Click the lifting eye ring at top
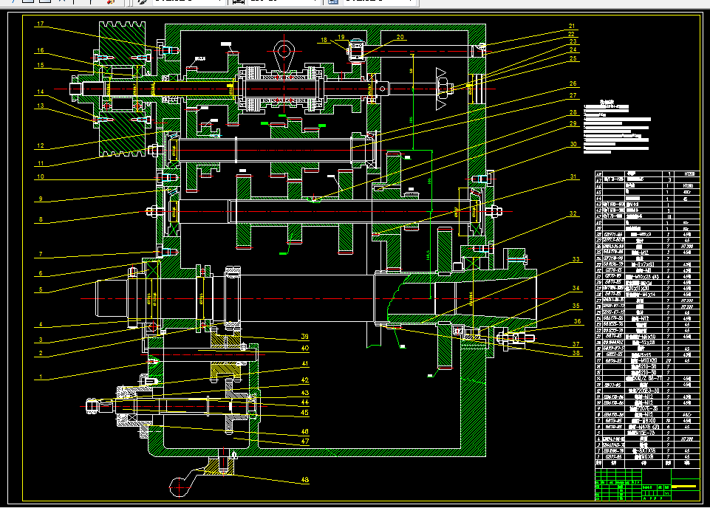 (284, 50)
